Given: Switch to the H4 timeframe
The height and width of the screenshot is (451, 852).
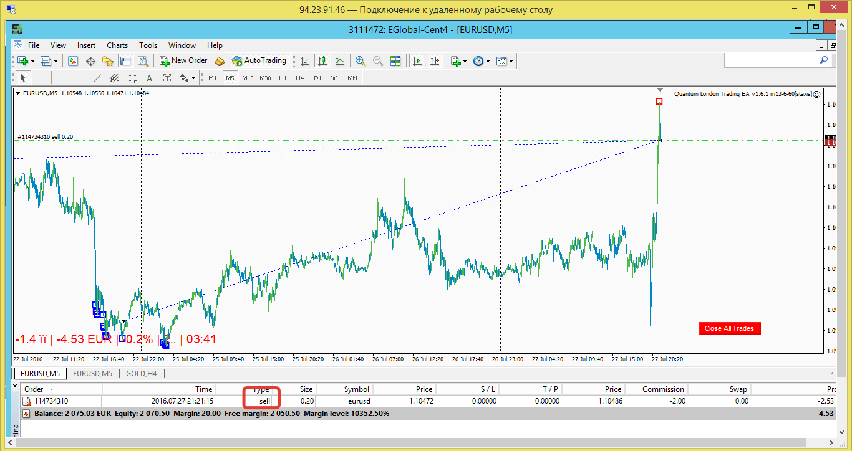Looking at the screenshot, I should pyautogui.click(x=300, y=78).
